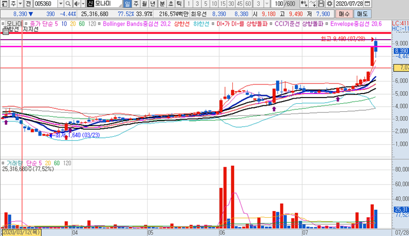Image resolution: width=409 pixels, height=236 pixels.
Task: Choose the 1 interval button
Action: click(189, 3)
